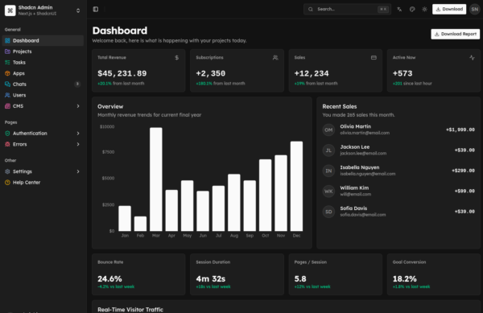The image size is (483, 313).
Task: Click the OM avatar for Olivia Martin
Action: [x=328, y=130]
